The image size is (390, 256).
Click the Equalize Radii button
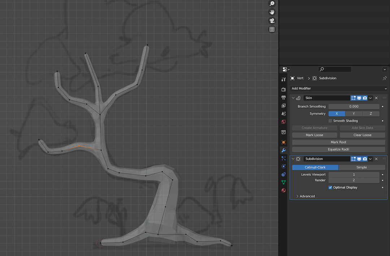338,149
